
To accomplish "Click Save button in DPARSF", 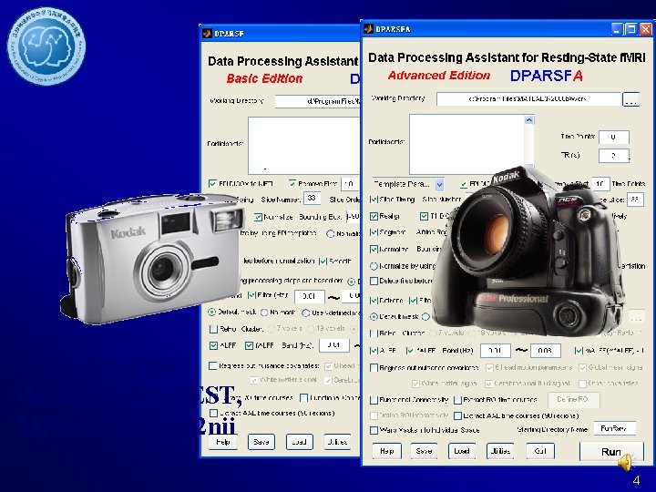I will pos(261,442).
